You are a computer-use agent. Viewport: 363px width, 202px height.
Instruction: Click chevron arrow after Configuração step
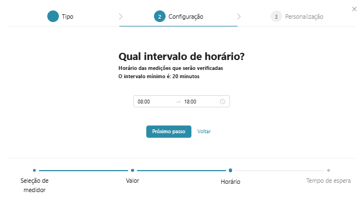(x=239, y=17)
